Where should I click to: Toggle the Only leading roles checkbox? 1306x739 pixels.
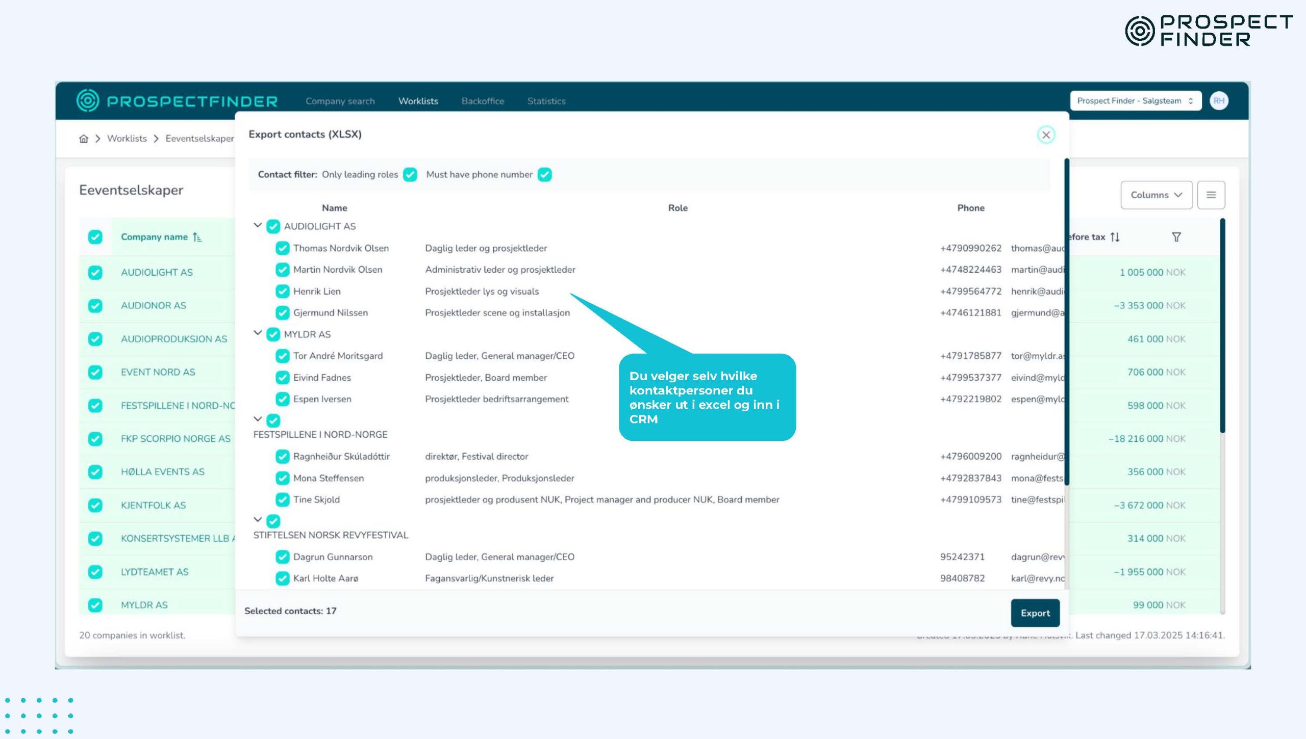coord(410,175)
